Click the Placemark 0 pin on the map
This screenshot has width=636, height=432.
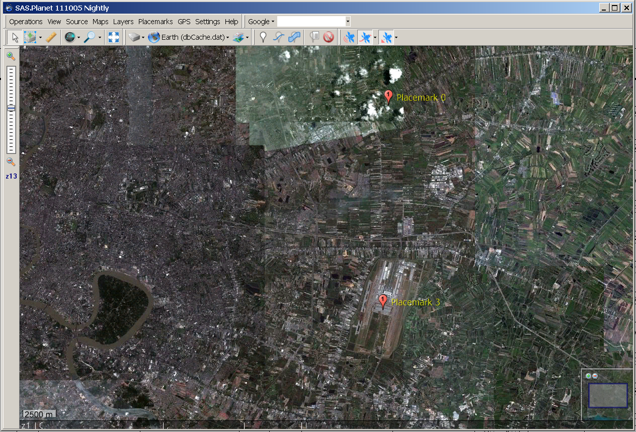[x=388, y=96]
